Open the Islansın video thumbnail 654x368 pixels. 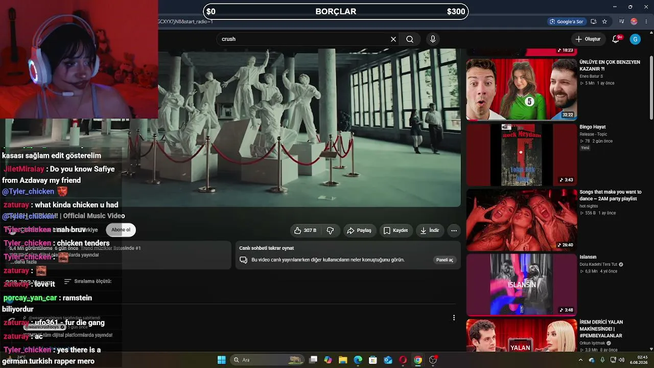[x=521, y=285]
